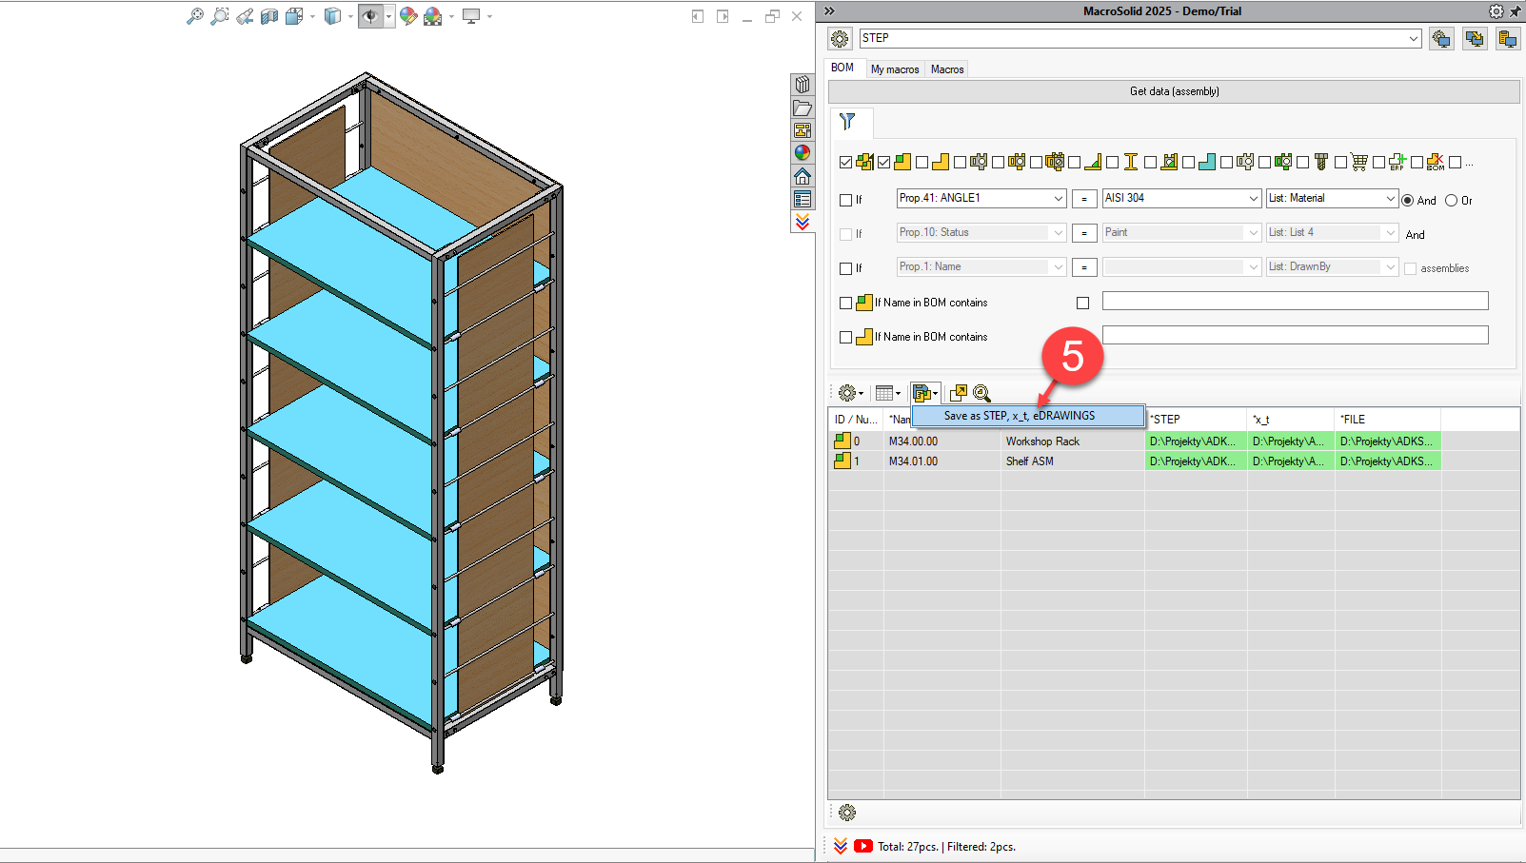The width and height of the screenshot is (1526, 863).
Task: Click the equals operator button for Prop.41
Action: (1084, 199)
